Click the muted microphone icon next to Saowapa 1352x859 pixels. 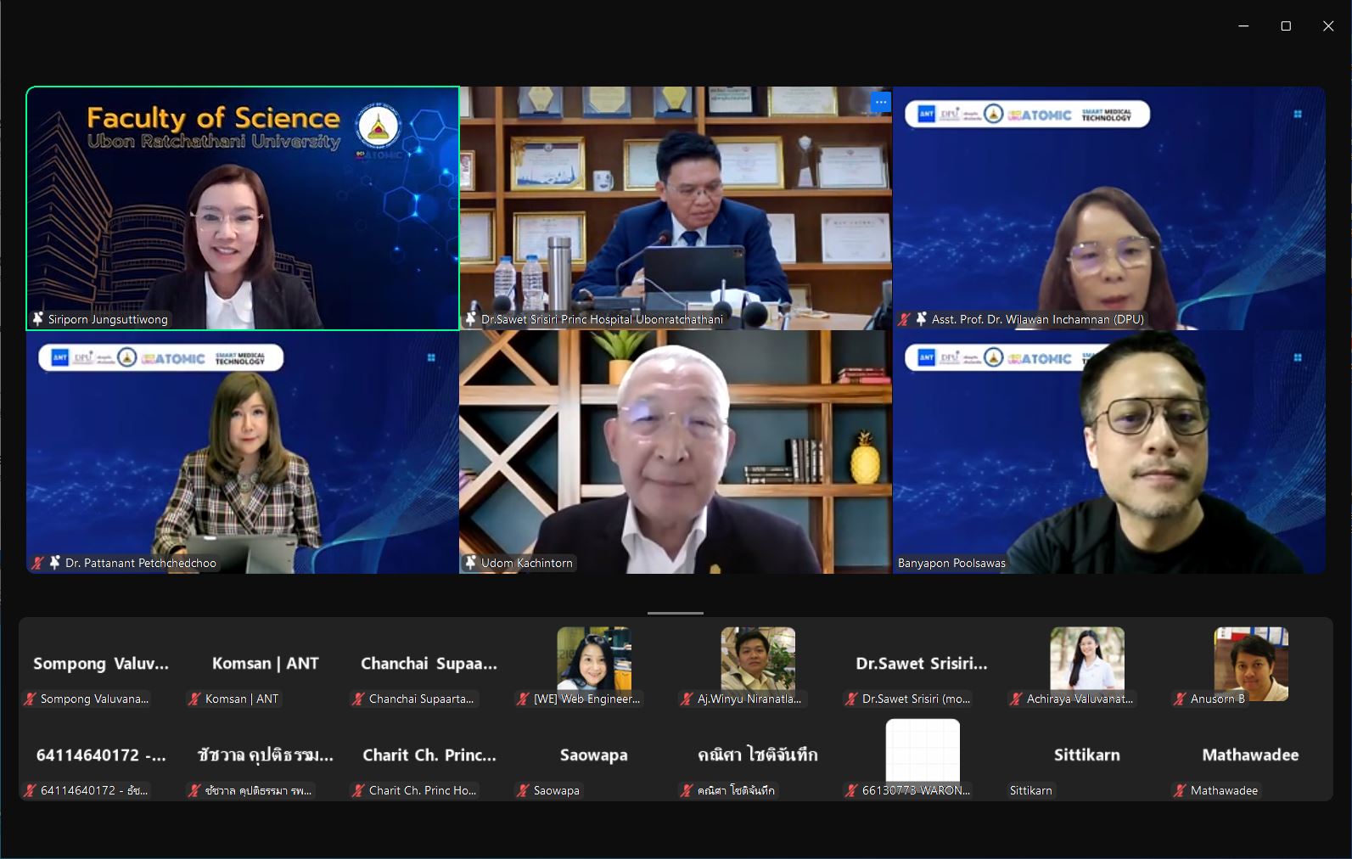click(523, 790)
